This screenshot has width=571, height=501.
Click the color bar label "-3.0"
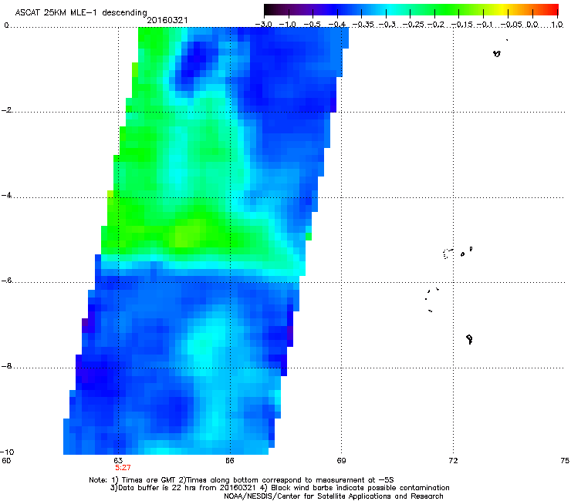point(264,25)
